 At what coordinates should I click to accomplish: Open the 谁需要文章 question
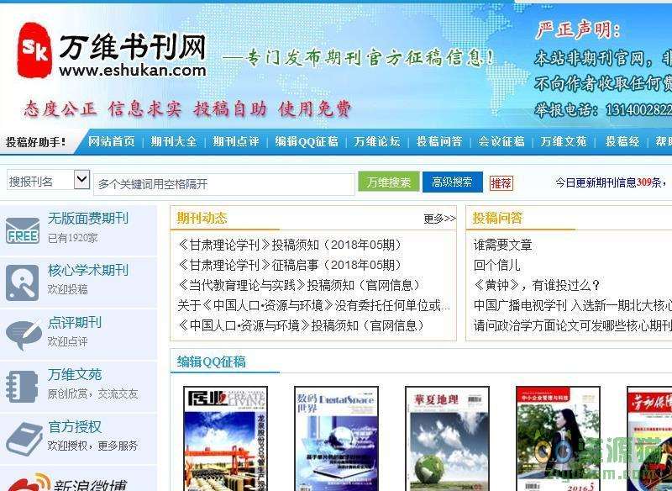(x=502, y=245)
